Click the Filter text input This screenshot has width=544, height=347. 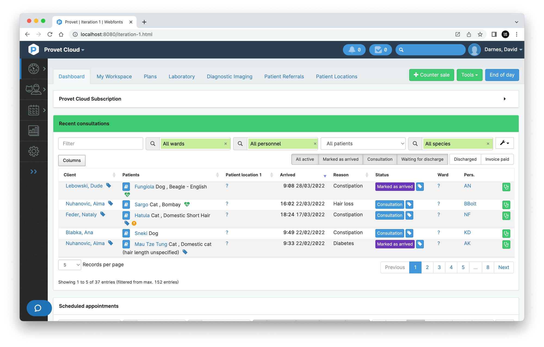click(x=101, y=143)
